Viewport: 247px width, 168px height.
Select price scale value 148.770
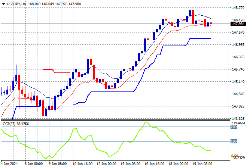pos(238,7)
